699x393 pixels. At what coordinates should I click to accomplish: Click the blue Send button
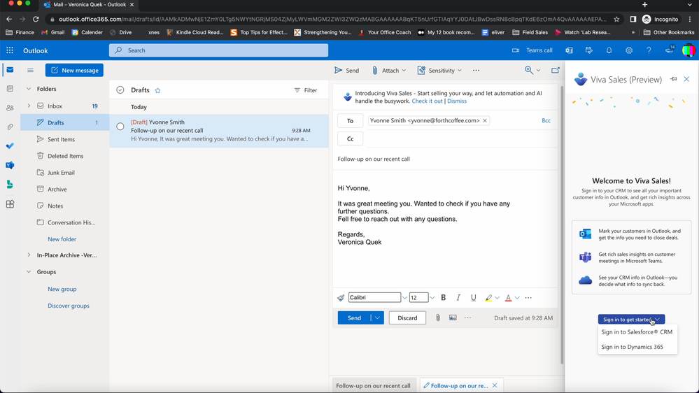click(x=355, y=317)
